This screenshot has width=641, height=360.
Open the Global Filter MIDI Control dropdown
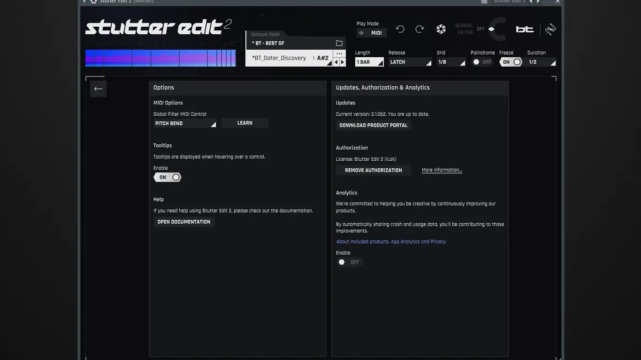185,123
